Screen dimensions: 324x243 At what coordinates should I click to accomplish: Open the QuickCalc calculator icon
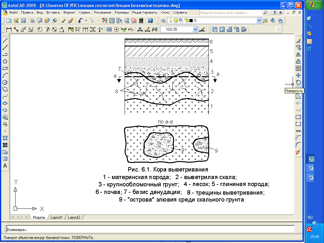141,21
